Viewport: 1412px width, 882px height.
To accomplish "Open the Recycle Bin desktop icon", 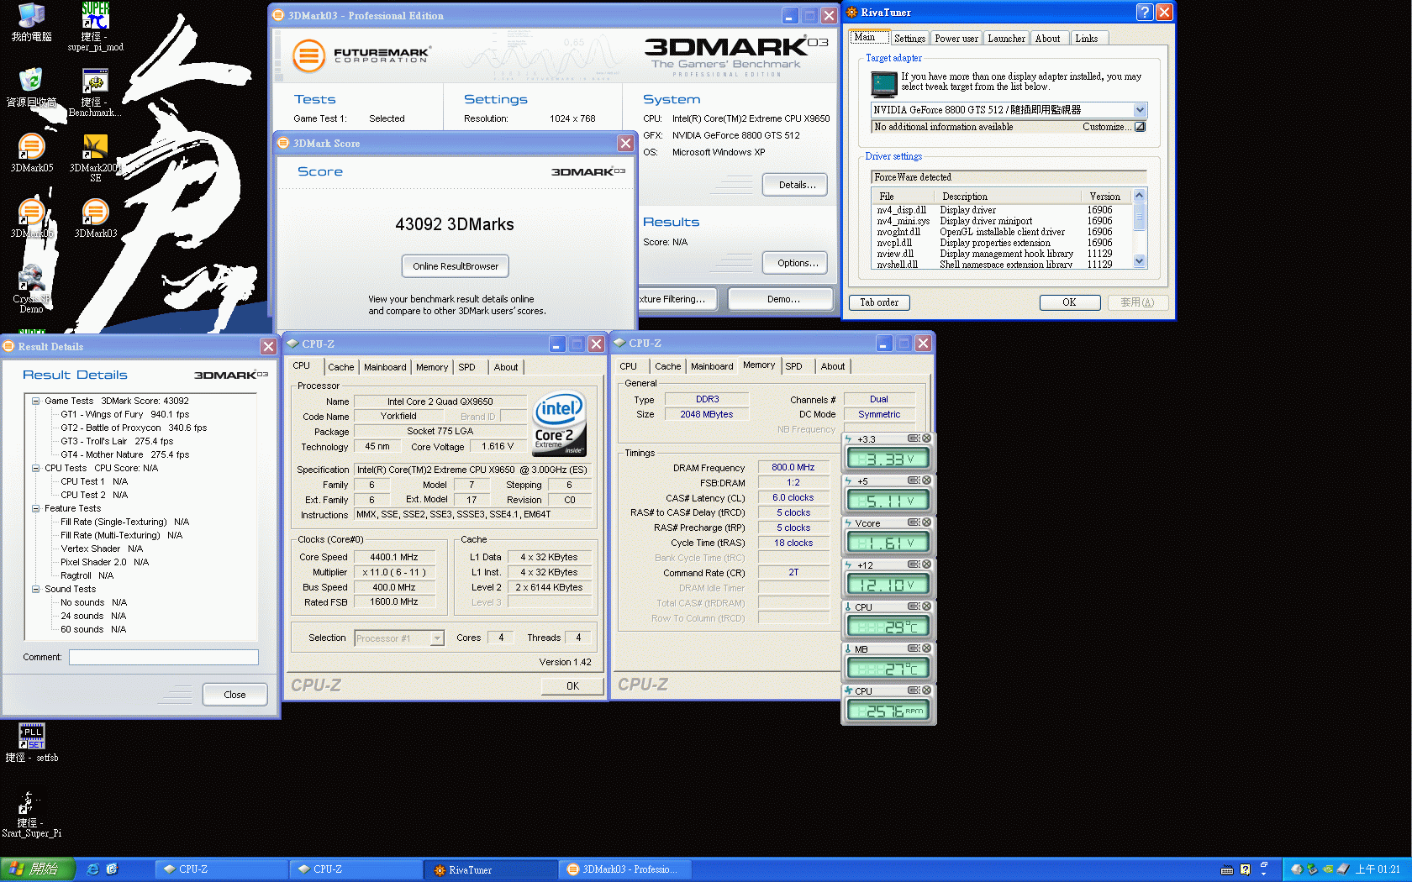I will [x=31, y=87].
